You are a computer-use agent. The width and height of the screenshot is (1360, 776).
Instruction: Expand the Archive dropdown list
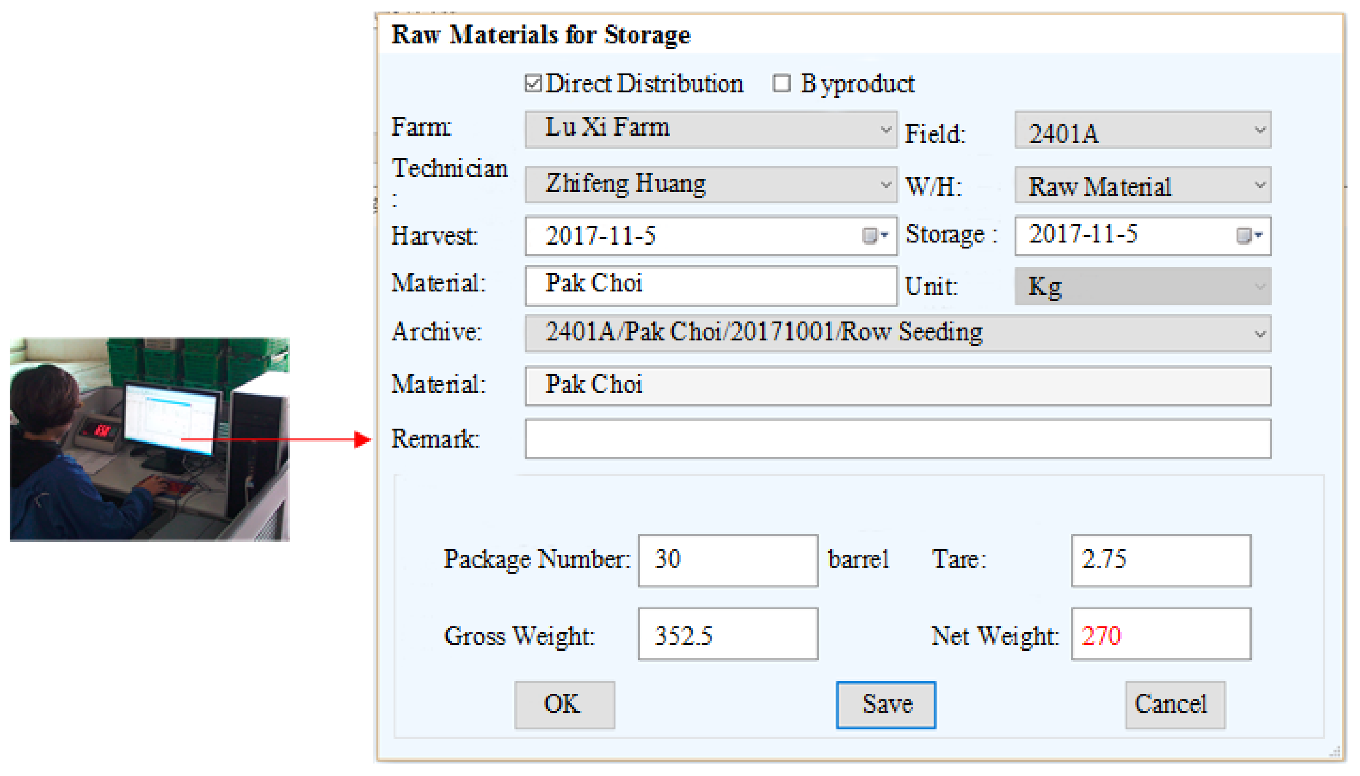point(1259,333)
